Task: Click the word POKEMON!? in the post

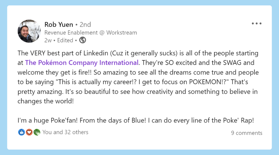Action: (207, 82)
